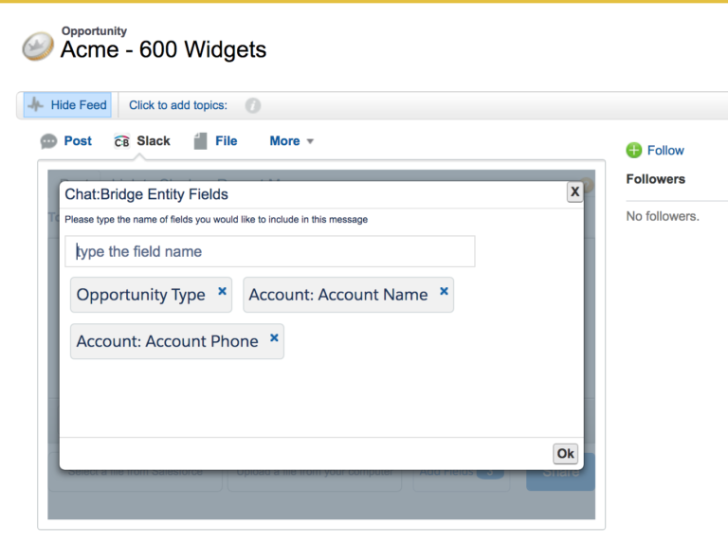Click the 'Click to add topics' link

click(178, 105)
